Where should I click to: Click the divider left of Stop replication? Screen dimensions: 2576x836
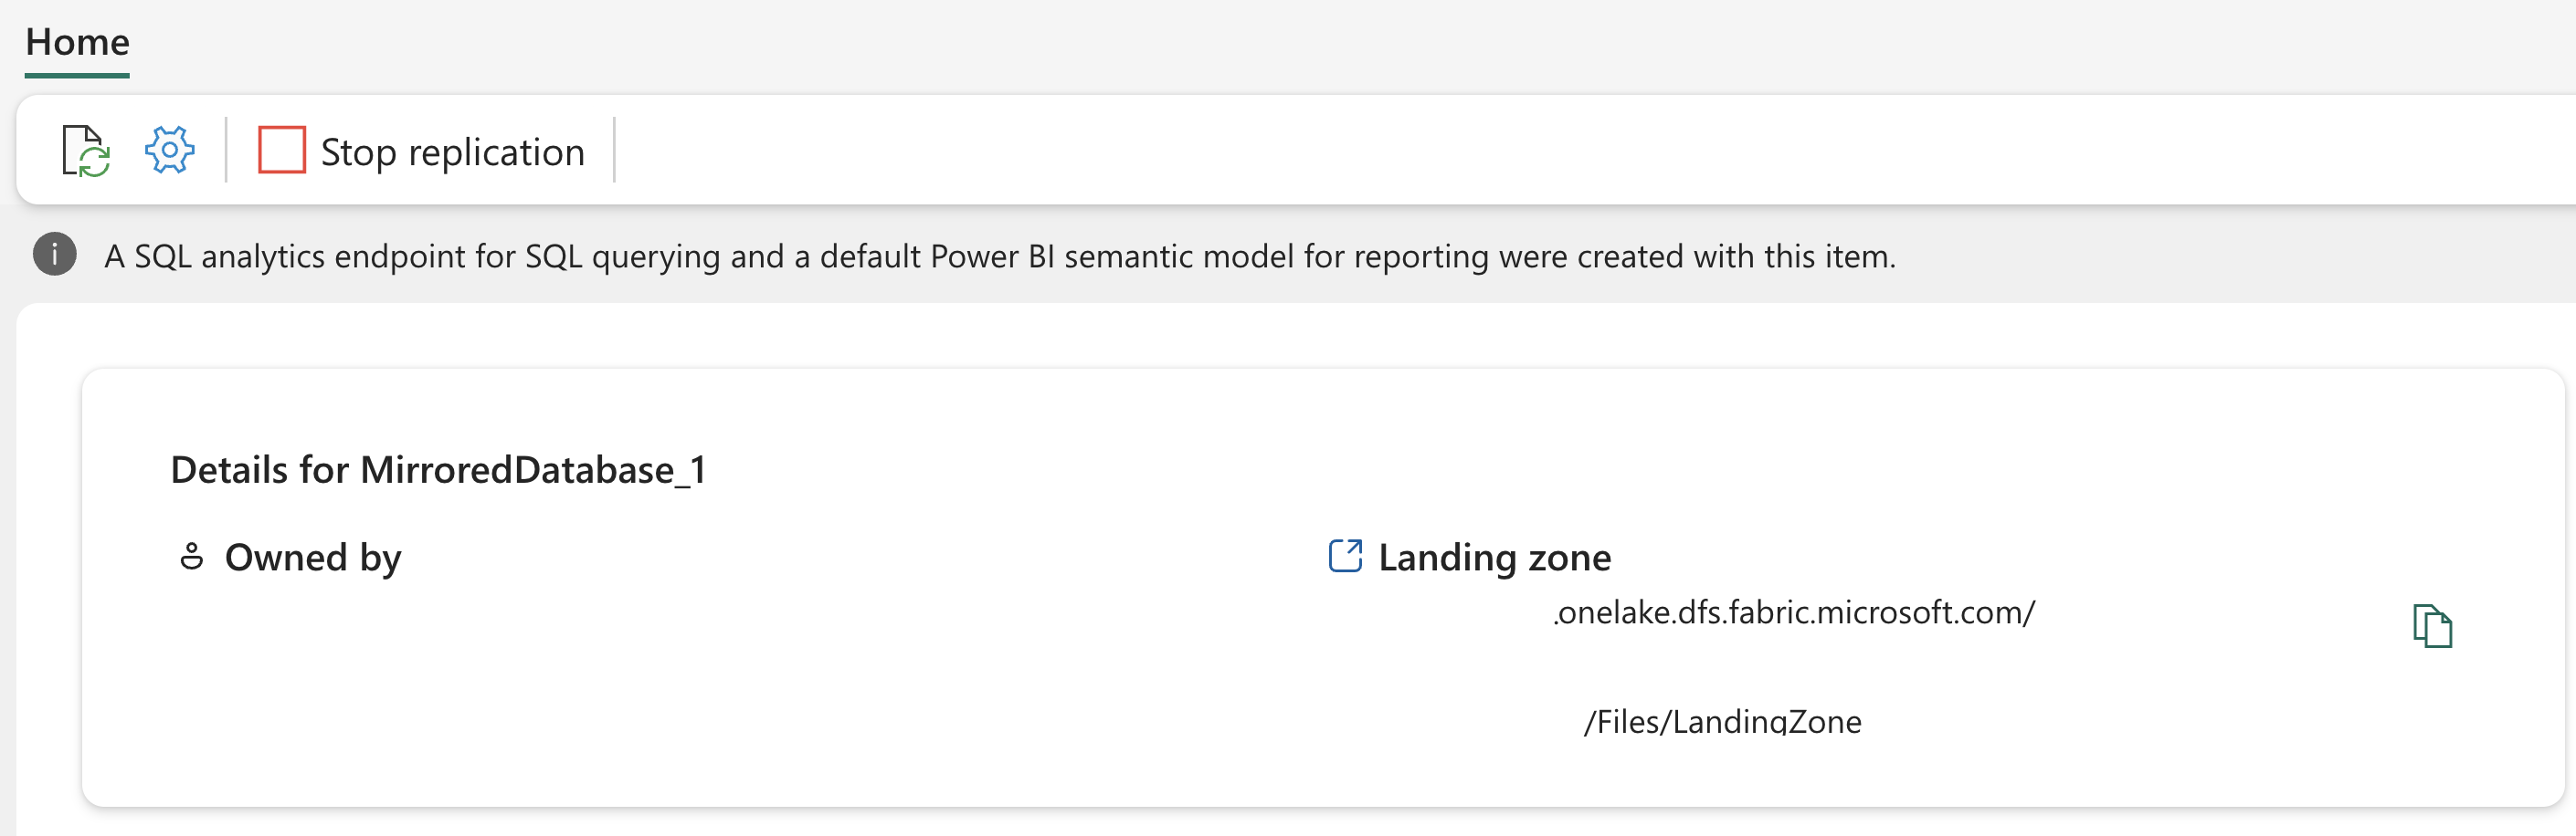[227, 151]
